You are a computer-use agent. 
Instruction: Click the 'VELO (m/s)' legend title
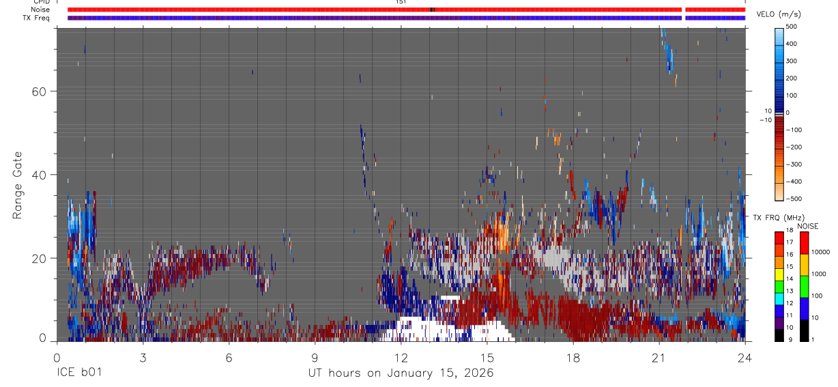778,14
